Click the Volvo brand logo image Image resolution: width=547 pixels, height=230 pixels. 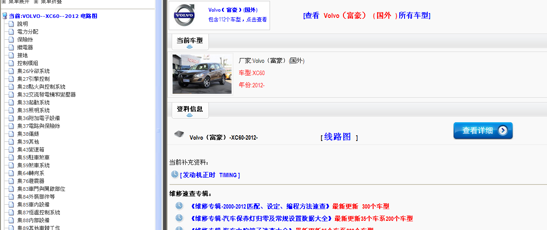tap(184, 16)
